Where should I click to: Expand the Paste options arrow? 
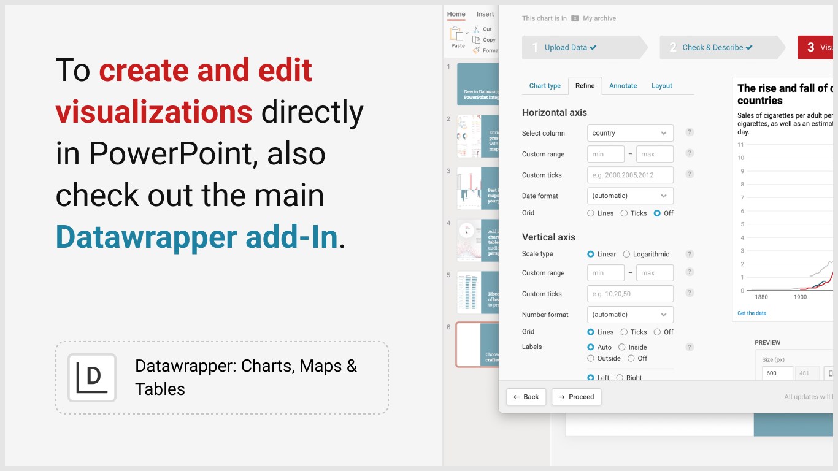point(467,33)
